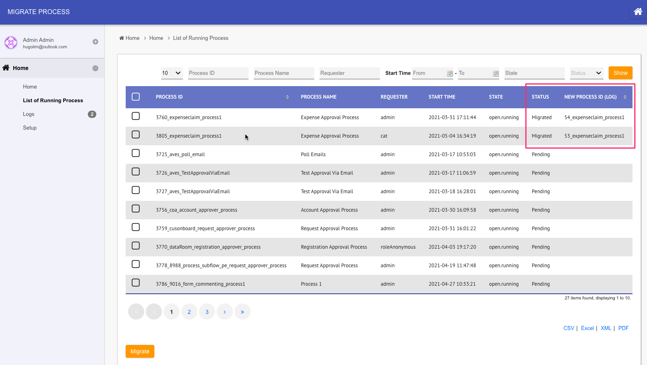Open the Start Time To calendar picker
This screenshot has height=365, width=647.
[496, 74]
